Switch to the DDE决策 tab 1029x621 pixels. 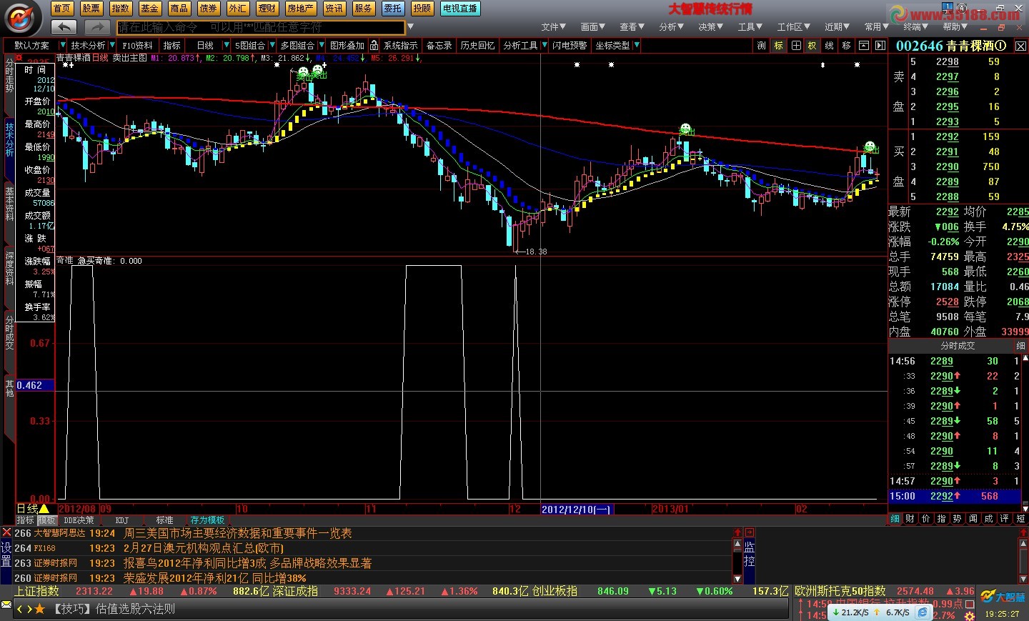pyautogui.click(x=79, y=520)
